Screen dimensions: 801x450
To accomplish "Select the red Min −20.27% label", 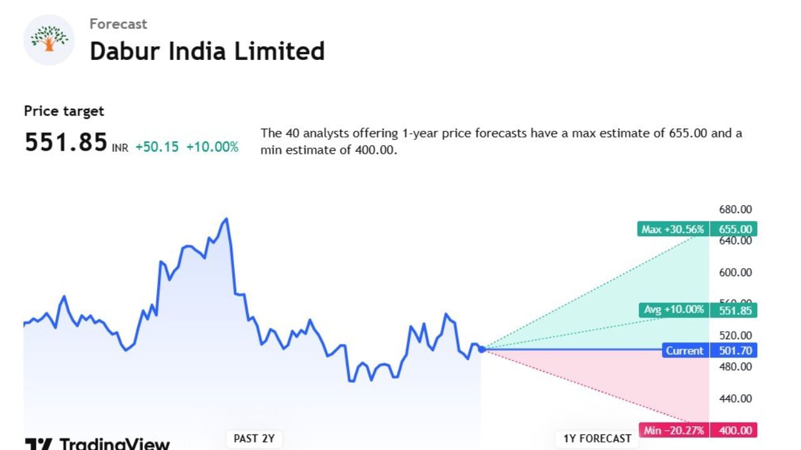I will click(674, 430).
